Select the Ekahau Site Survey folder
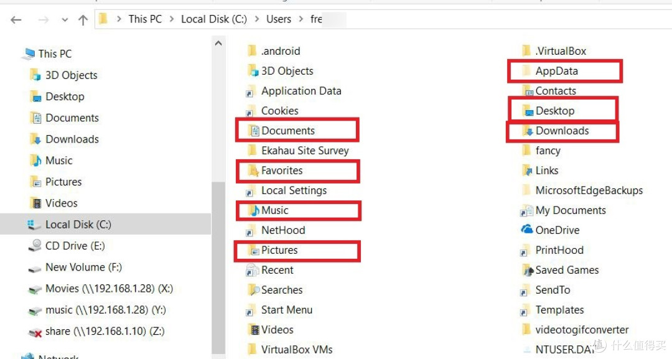The image size is (672, 359). [x=298, y=151]
